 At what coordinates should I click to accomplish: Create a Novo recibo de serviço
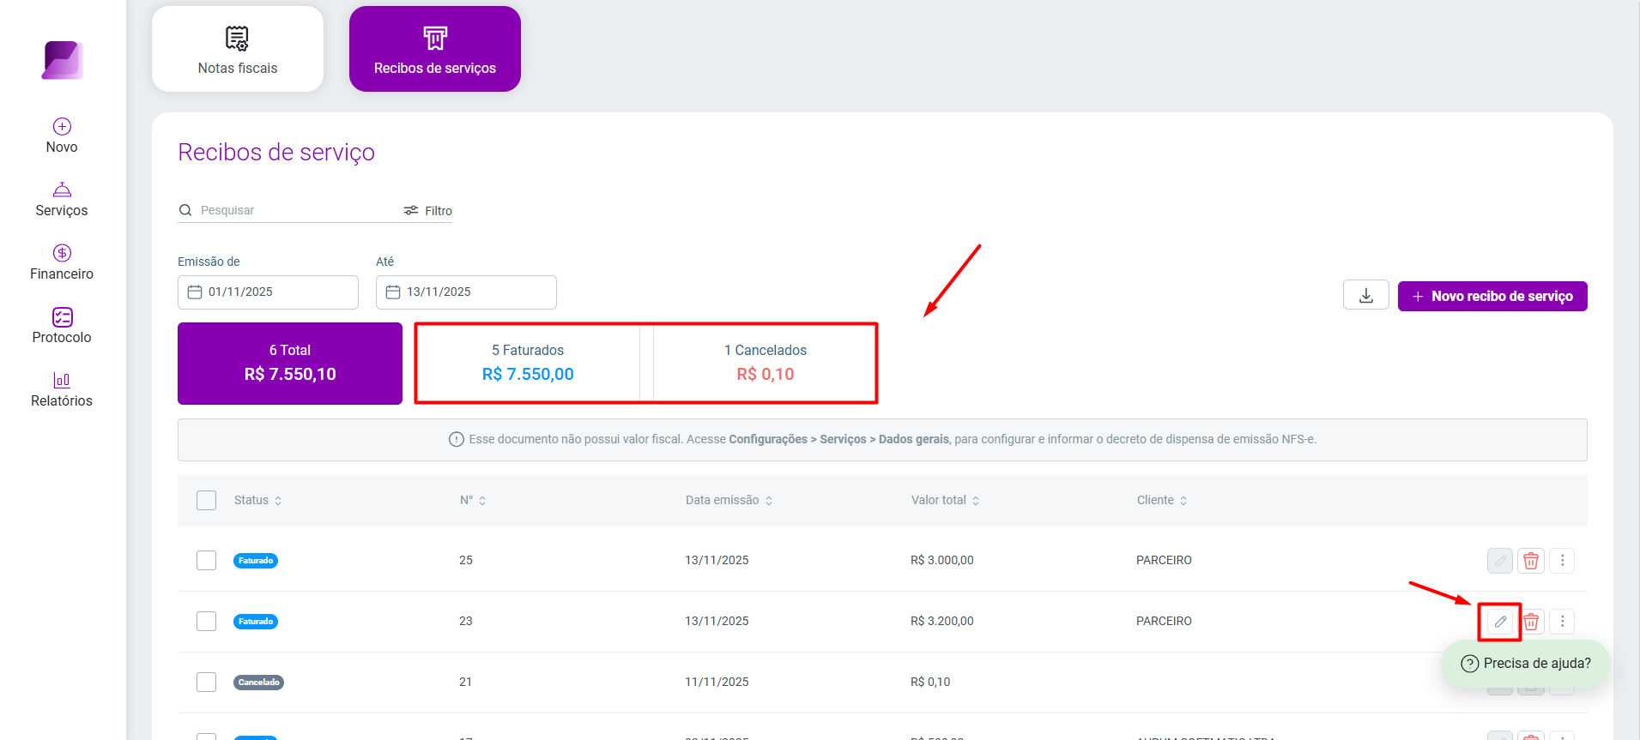click(1492, 296)
